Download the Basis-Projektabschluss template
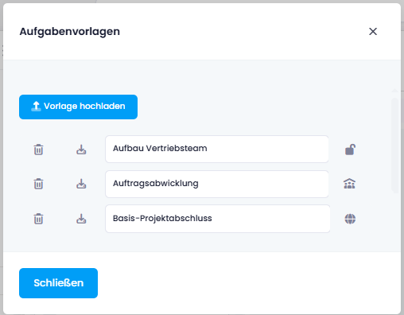The height and width of the screenshot is (315, 404). (81, 219)
